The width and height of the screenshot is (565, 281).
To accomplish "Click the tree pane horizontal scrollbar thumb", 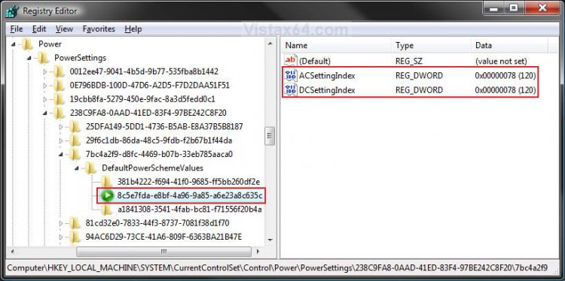I will click(163, 251).
